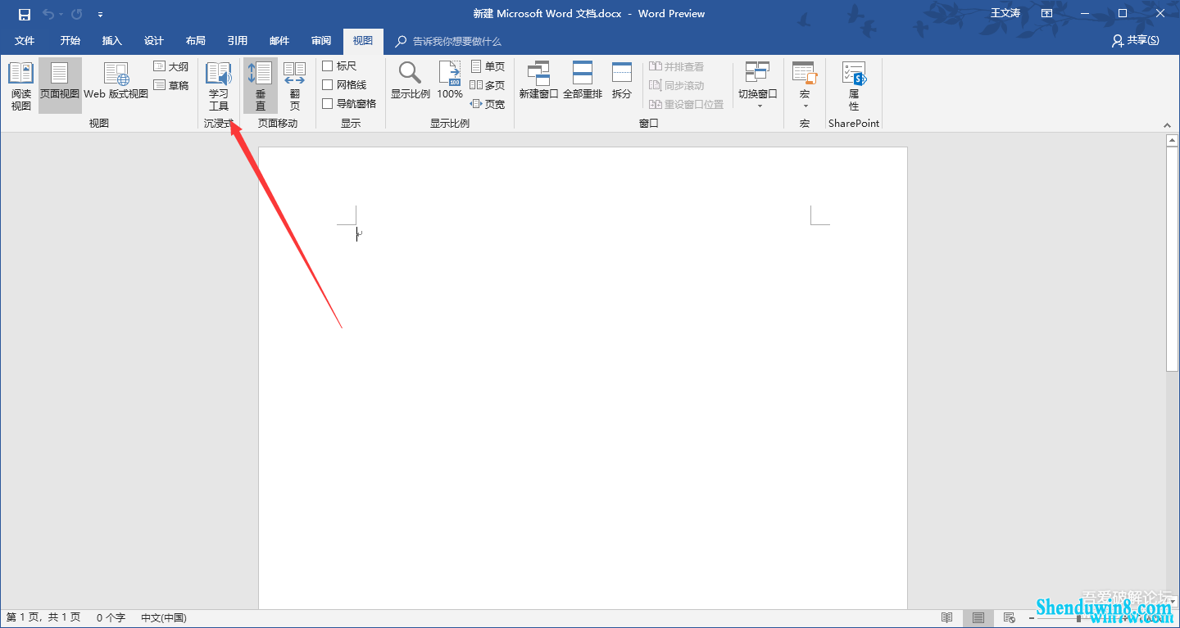Click the document page body
This screenshot has height=628, width=1180.
[x=583, y=378]
